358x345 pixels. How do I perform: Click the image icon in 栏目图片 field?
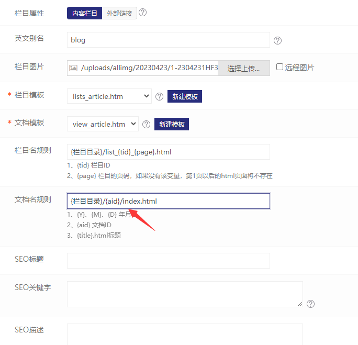click(x=73, y=68)
